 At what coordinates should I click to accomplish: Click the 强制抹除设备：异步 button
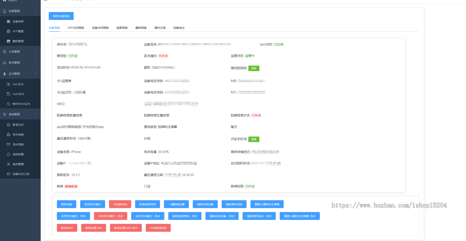click(x=222, y=216)
